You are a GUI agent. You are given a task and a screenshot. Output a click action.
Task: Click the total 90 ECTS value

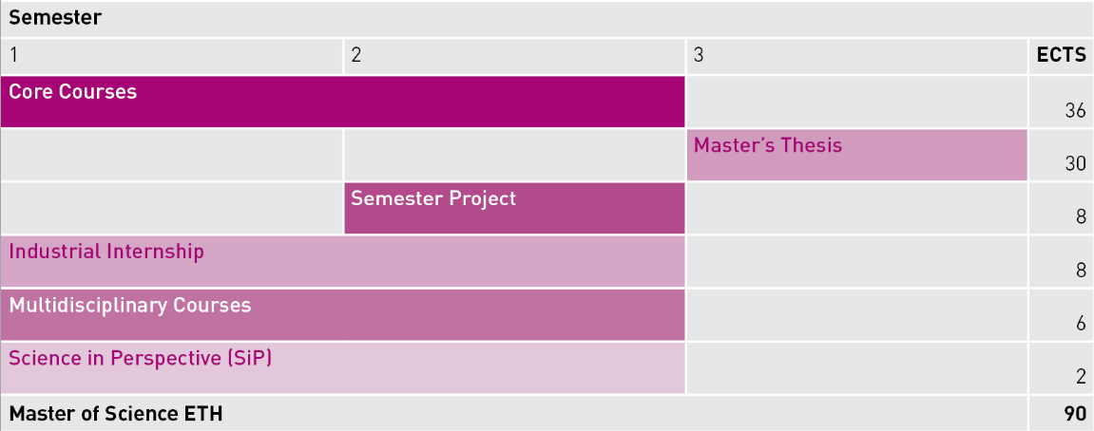click(x=1075, y=414)
